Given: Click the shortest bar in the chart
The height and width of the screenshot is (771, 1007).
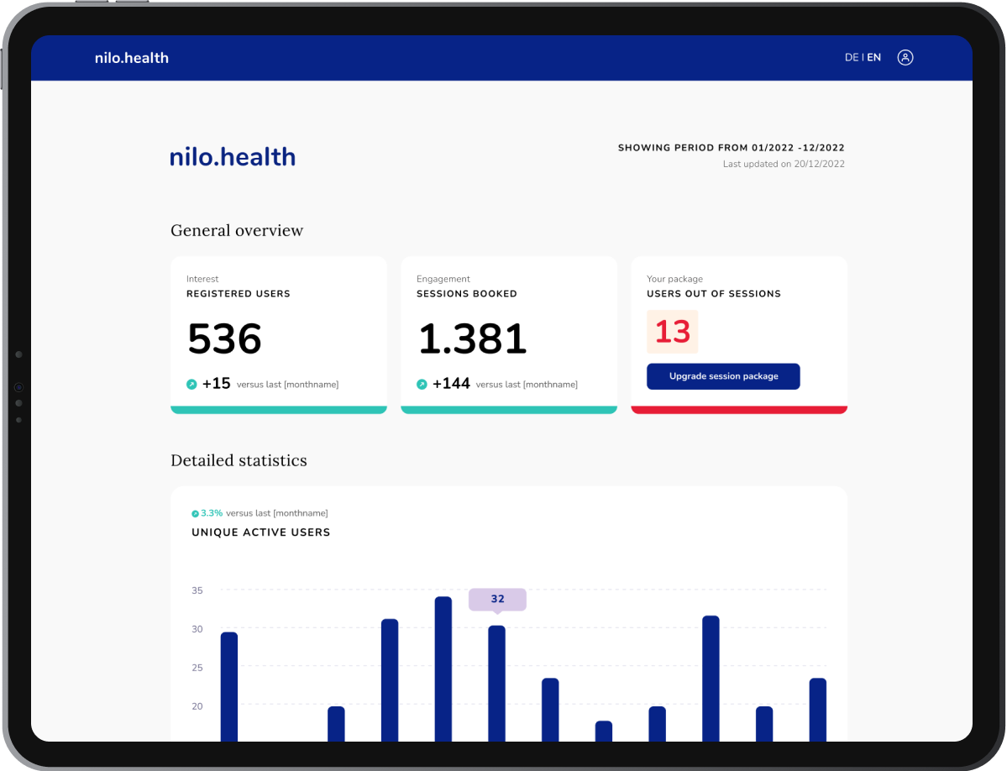Looking at the screenshot, I should 604,732.
